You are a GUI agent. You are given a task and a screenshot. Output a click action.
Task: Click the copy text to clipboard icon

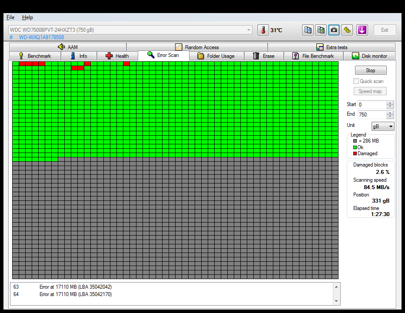[x=308, y=30]
